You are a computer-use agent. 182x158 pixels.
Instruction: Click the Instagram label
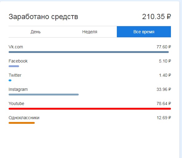[18, 89]
